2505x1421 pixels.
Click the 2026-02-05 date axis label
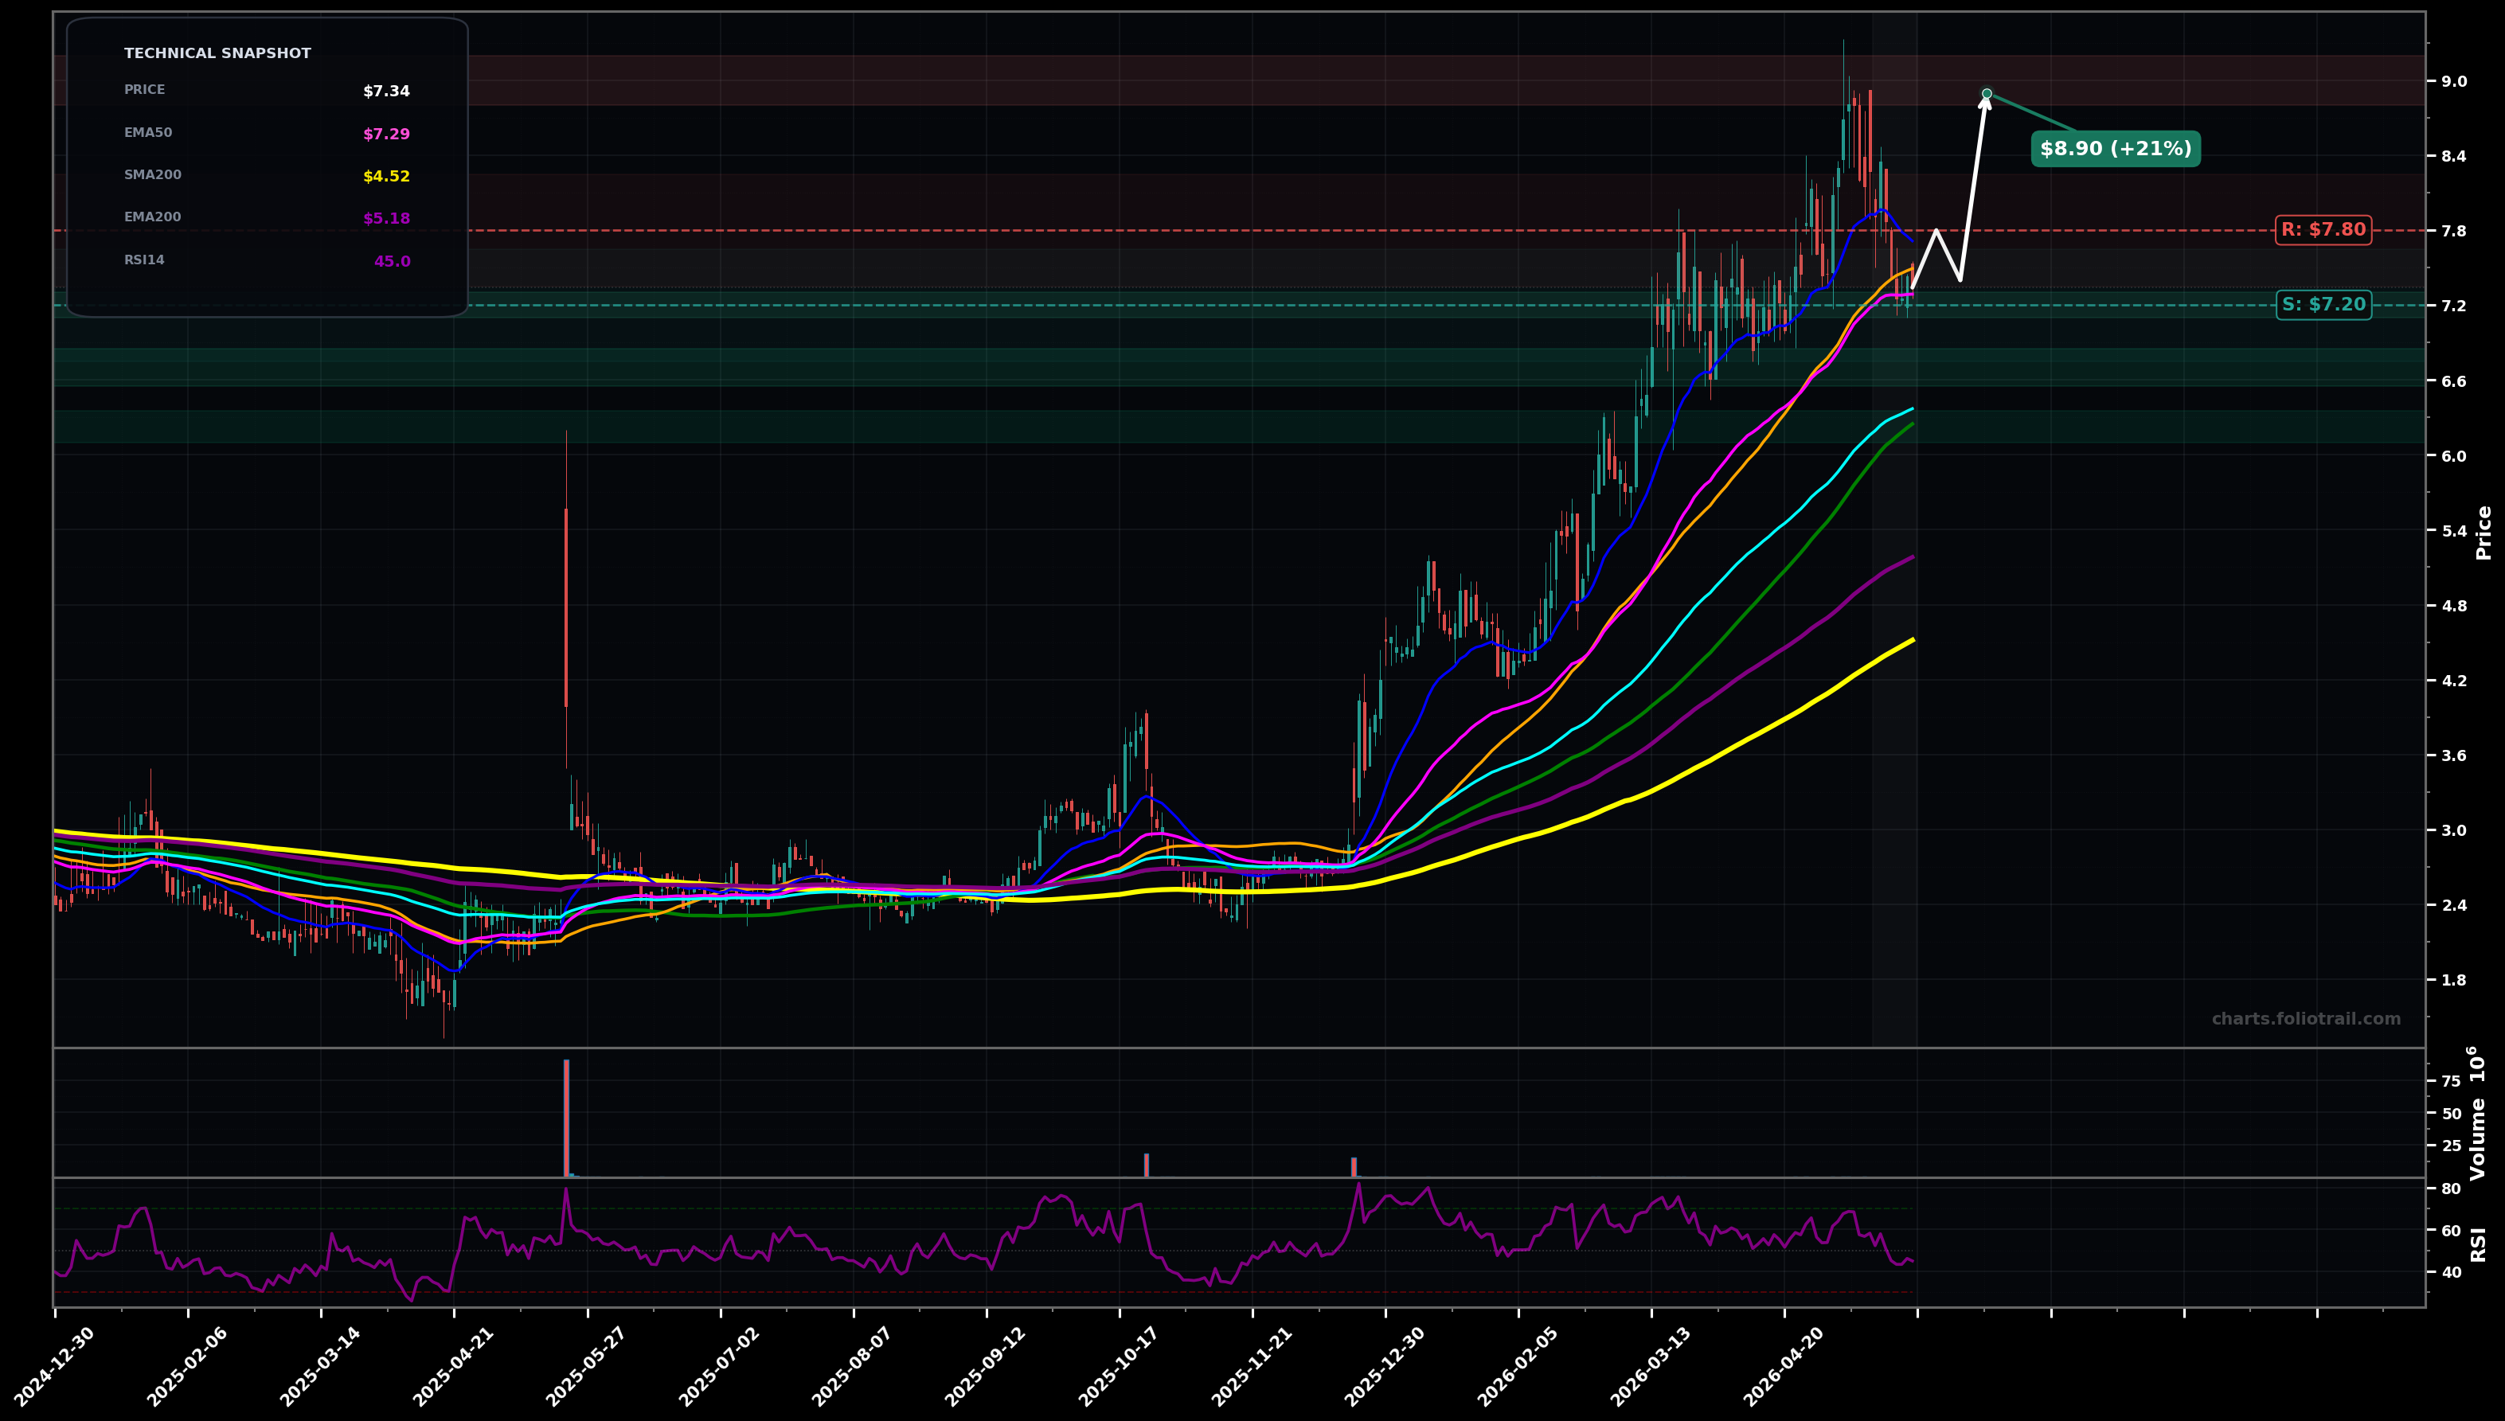1518,1366
